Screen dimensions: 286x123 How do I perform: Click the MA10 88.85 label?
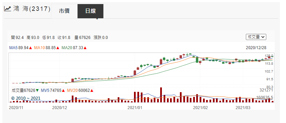pos(45,48)
